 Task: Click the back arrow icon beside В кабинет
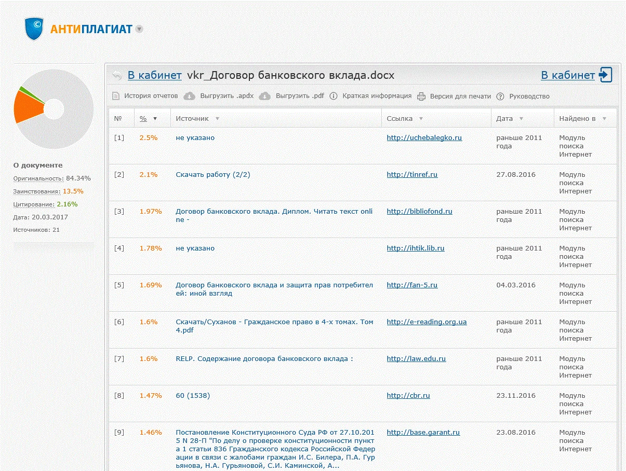[x=117, y=75]
